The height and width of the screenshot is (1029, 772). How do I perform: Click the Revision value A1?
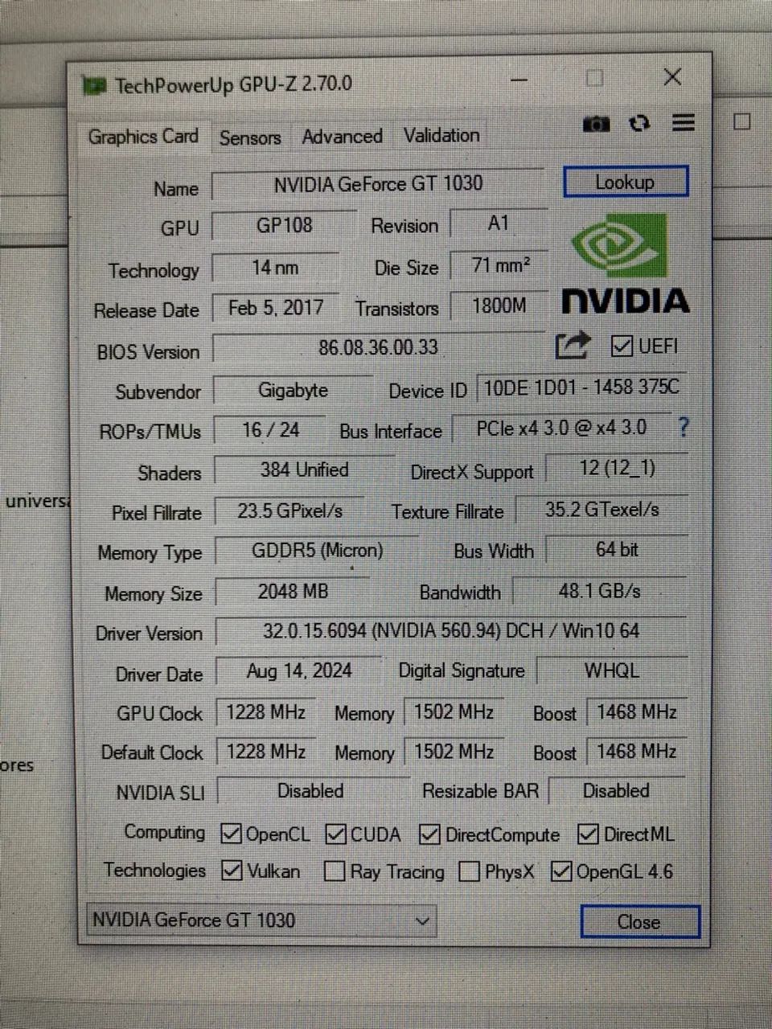tap(499, 223)
